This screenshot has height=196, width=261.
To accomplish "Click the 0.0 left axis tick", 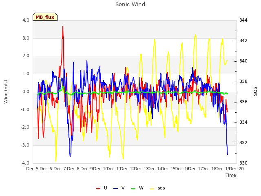I will click(26, 91).
